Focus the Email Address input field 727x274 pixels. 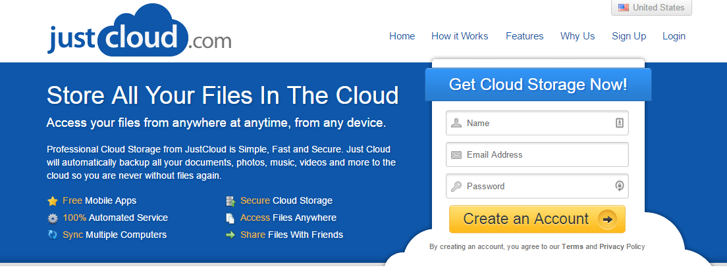pos(537,154)
